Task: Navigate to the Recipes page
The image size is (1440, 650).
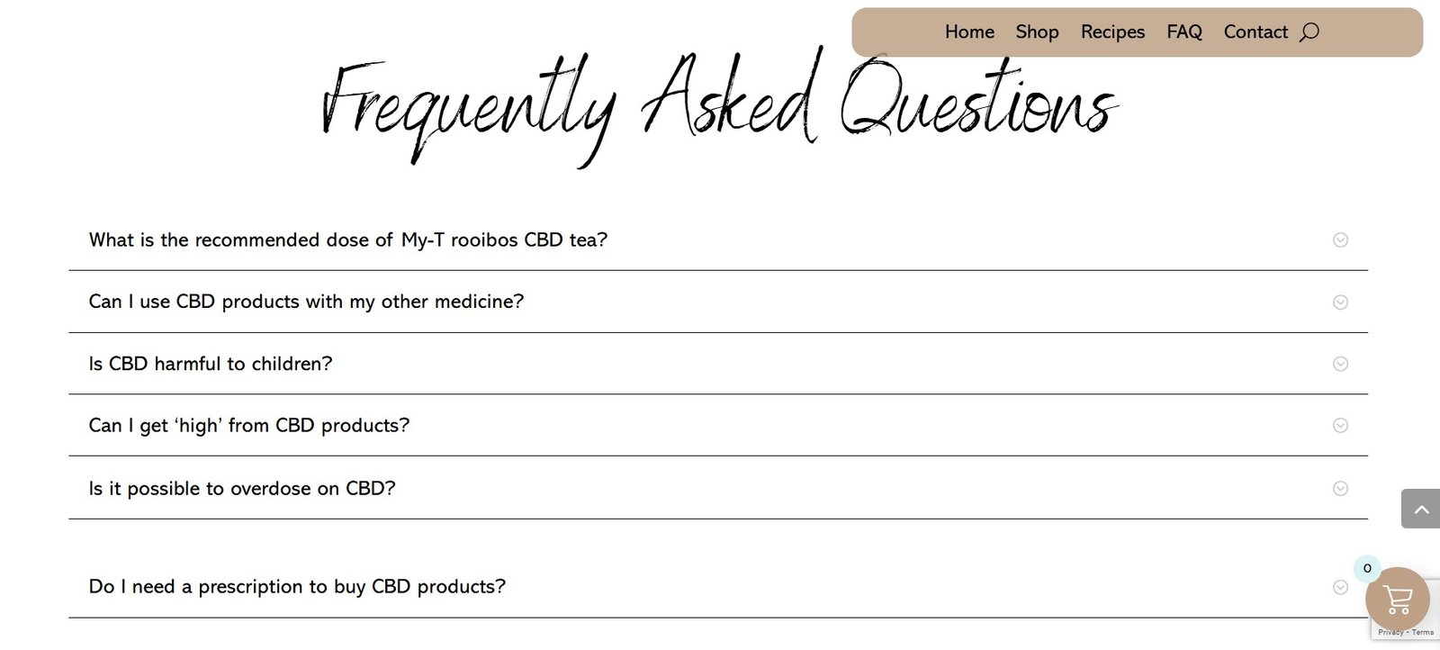Action: [x=1112, y=32]
